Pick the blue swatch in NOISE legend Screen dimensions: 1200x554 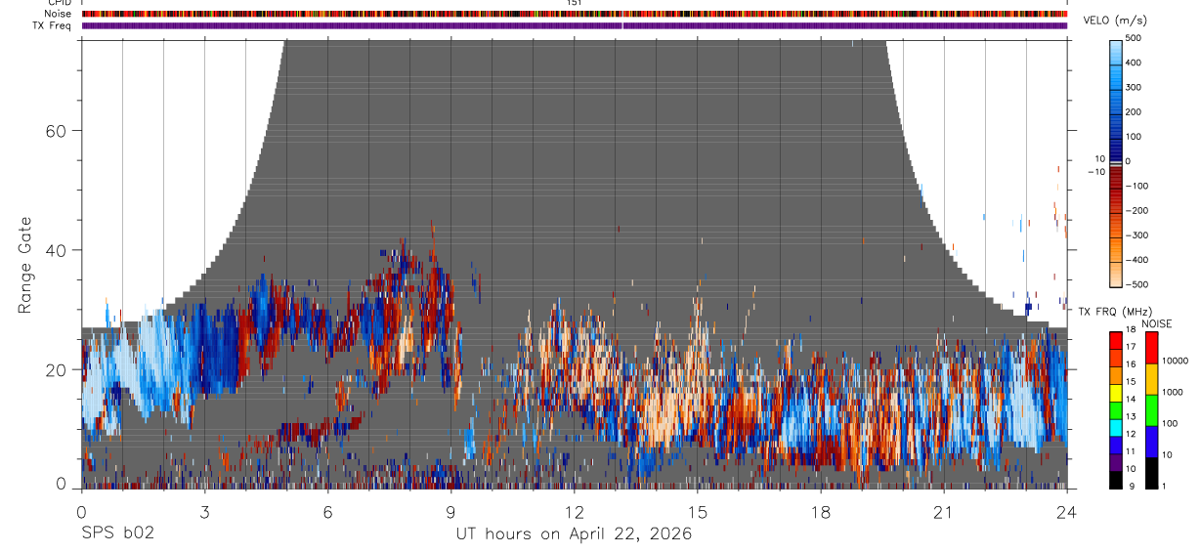coord(1150,441)
